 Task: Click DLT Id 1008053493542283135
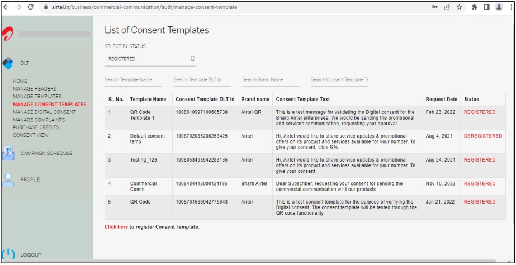[x=201, y=160]
